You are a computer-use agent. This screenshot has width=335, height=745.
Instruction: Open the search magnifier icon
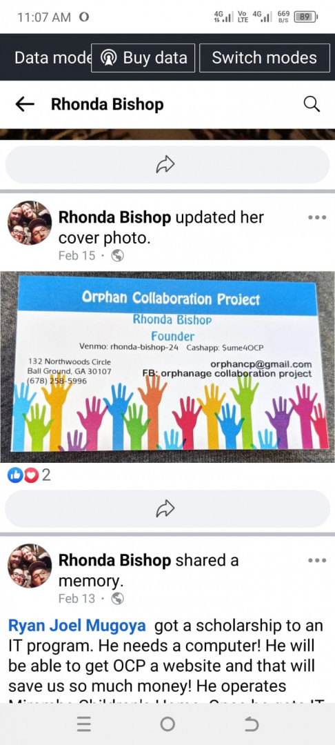click(x=312, y=104)
